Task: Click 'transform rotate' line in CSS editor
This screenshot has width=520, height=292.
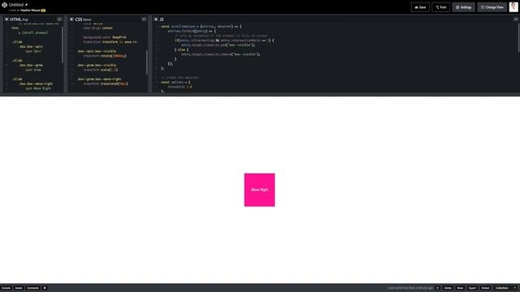Action: (x=105, y=56)
